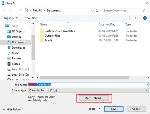150x114 pixels.
Task: Click the Custom Office Templates folder icon
Action: pos(42,31)
